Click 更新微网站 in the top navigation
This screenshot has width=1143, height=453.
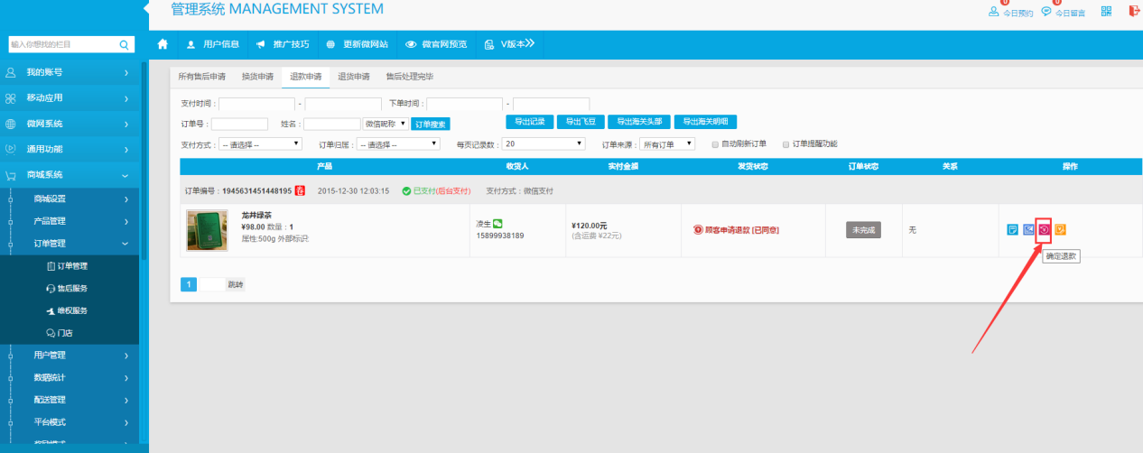tap(357, 43)
